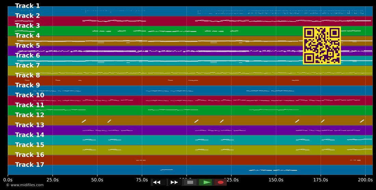Select the Track 3 label
The width and height of the screenshot is (376, 190).
[28, 26]
